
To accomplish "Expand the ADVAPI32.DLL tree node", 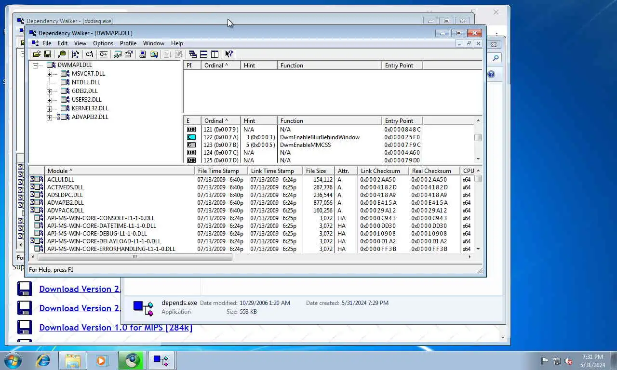I will 49,118.
